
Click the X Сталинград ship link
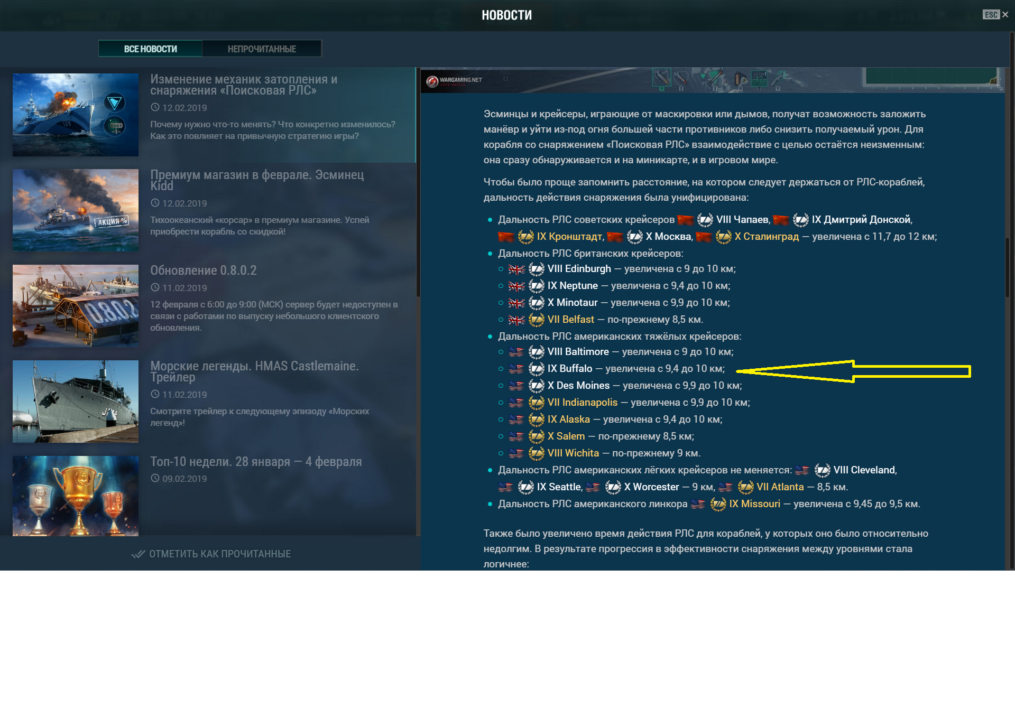[767, 236]
